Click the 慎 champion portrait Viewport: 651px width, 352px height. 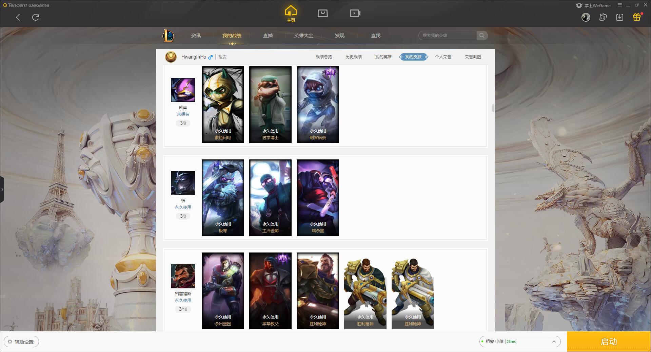point(183,183)
